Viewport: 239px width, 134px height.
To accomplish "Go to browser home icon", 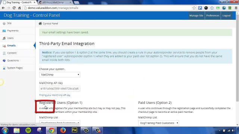I will tap(19, 8).
